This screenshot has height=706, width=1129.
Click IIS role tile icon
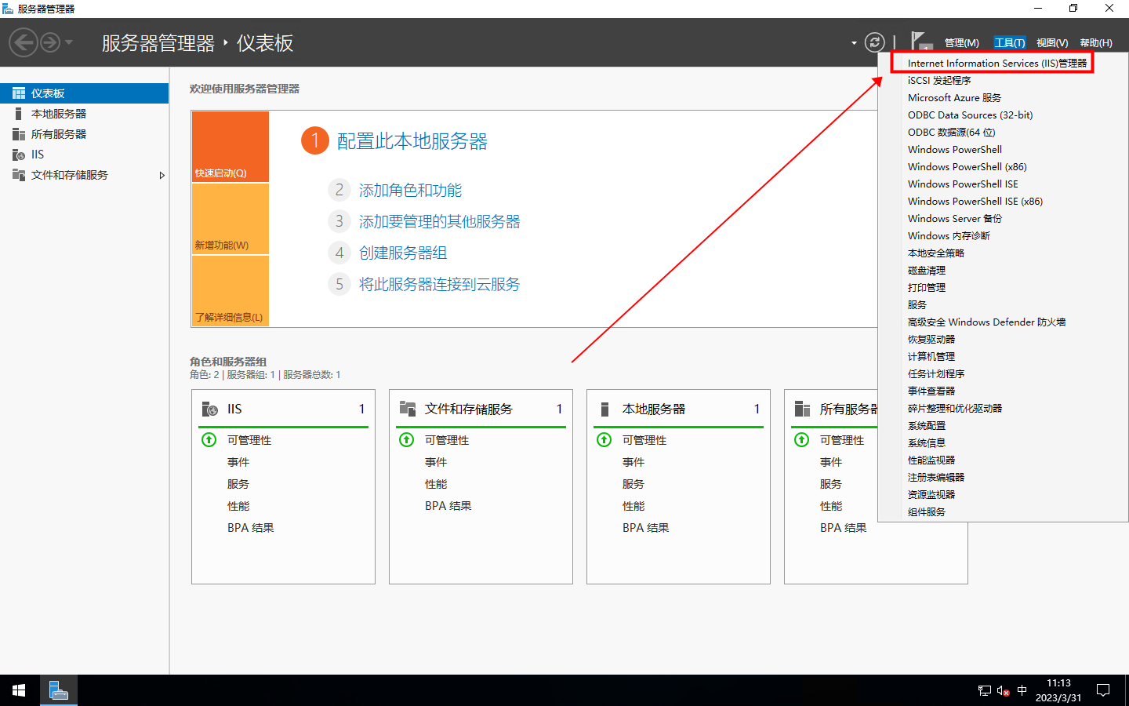[210, 409]
